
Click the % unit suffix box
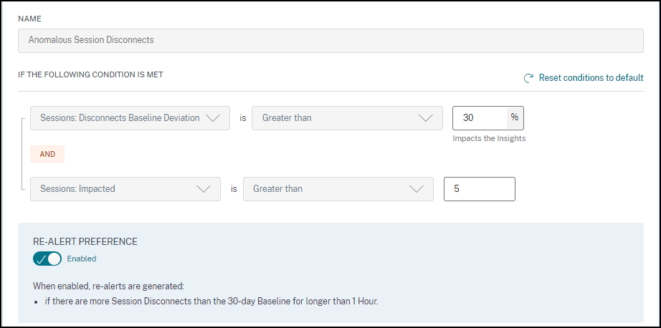[514, 118]
